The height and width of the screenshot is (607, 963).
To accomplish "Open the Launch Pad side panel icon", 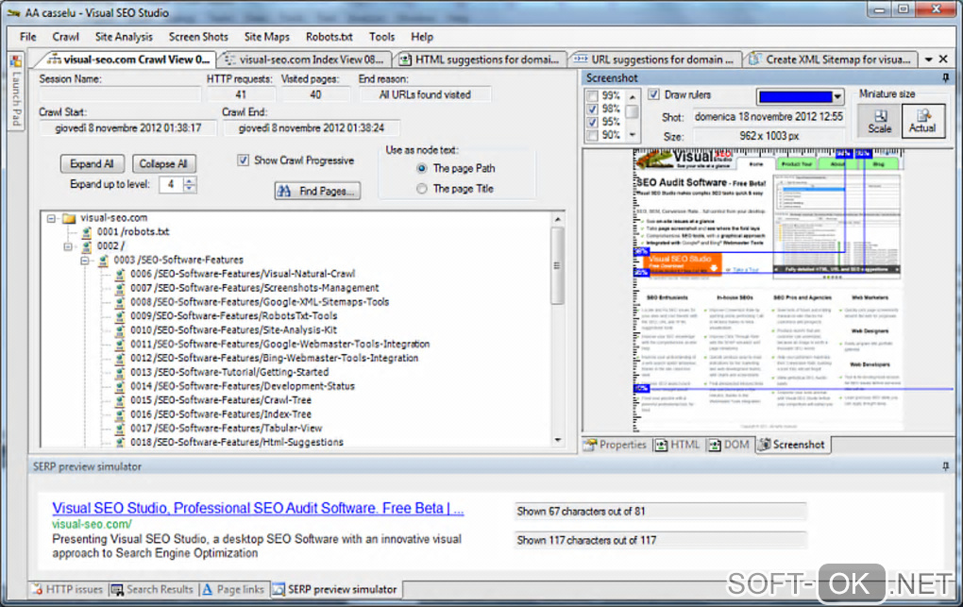I will (15, 61).
